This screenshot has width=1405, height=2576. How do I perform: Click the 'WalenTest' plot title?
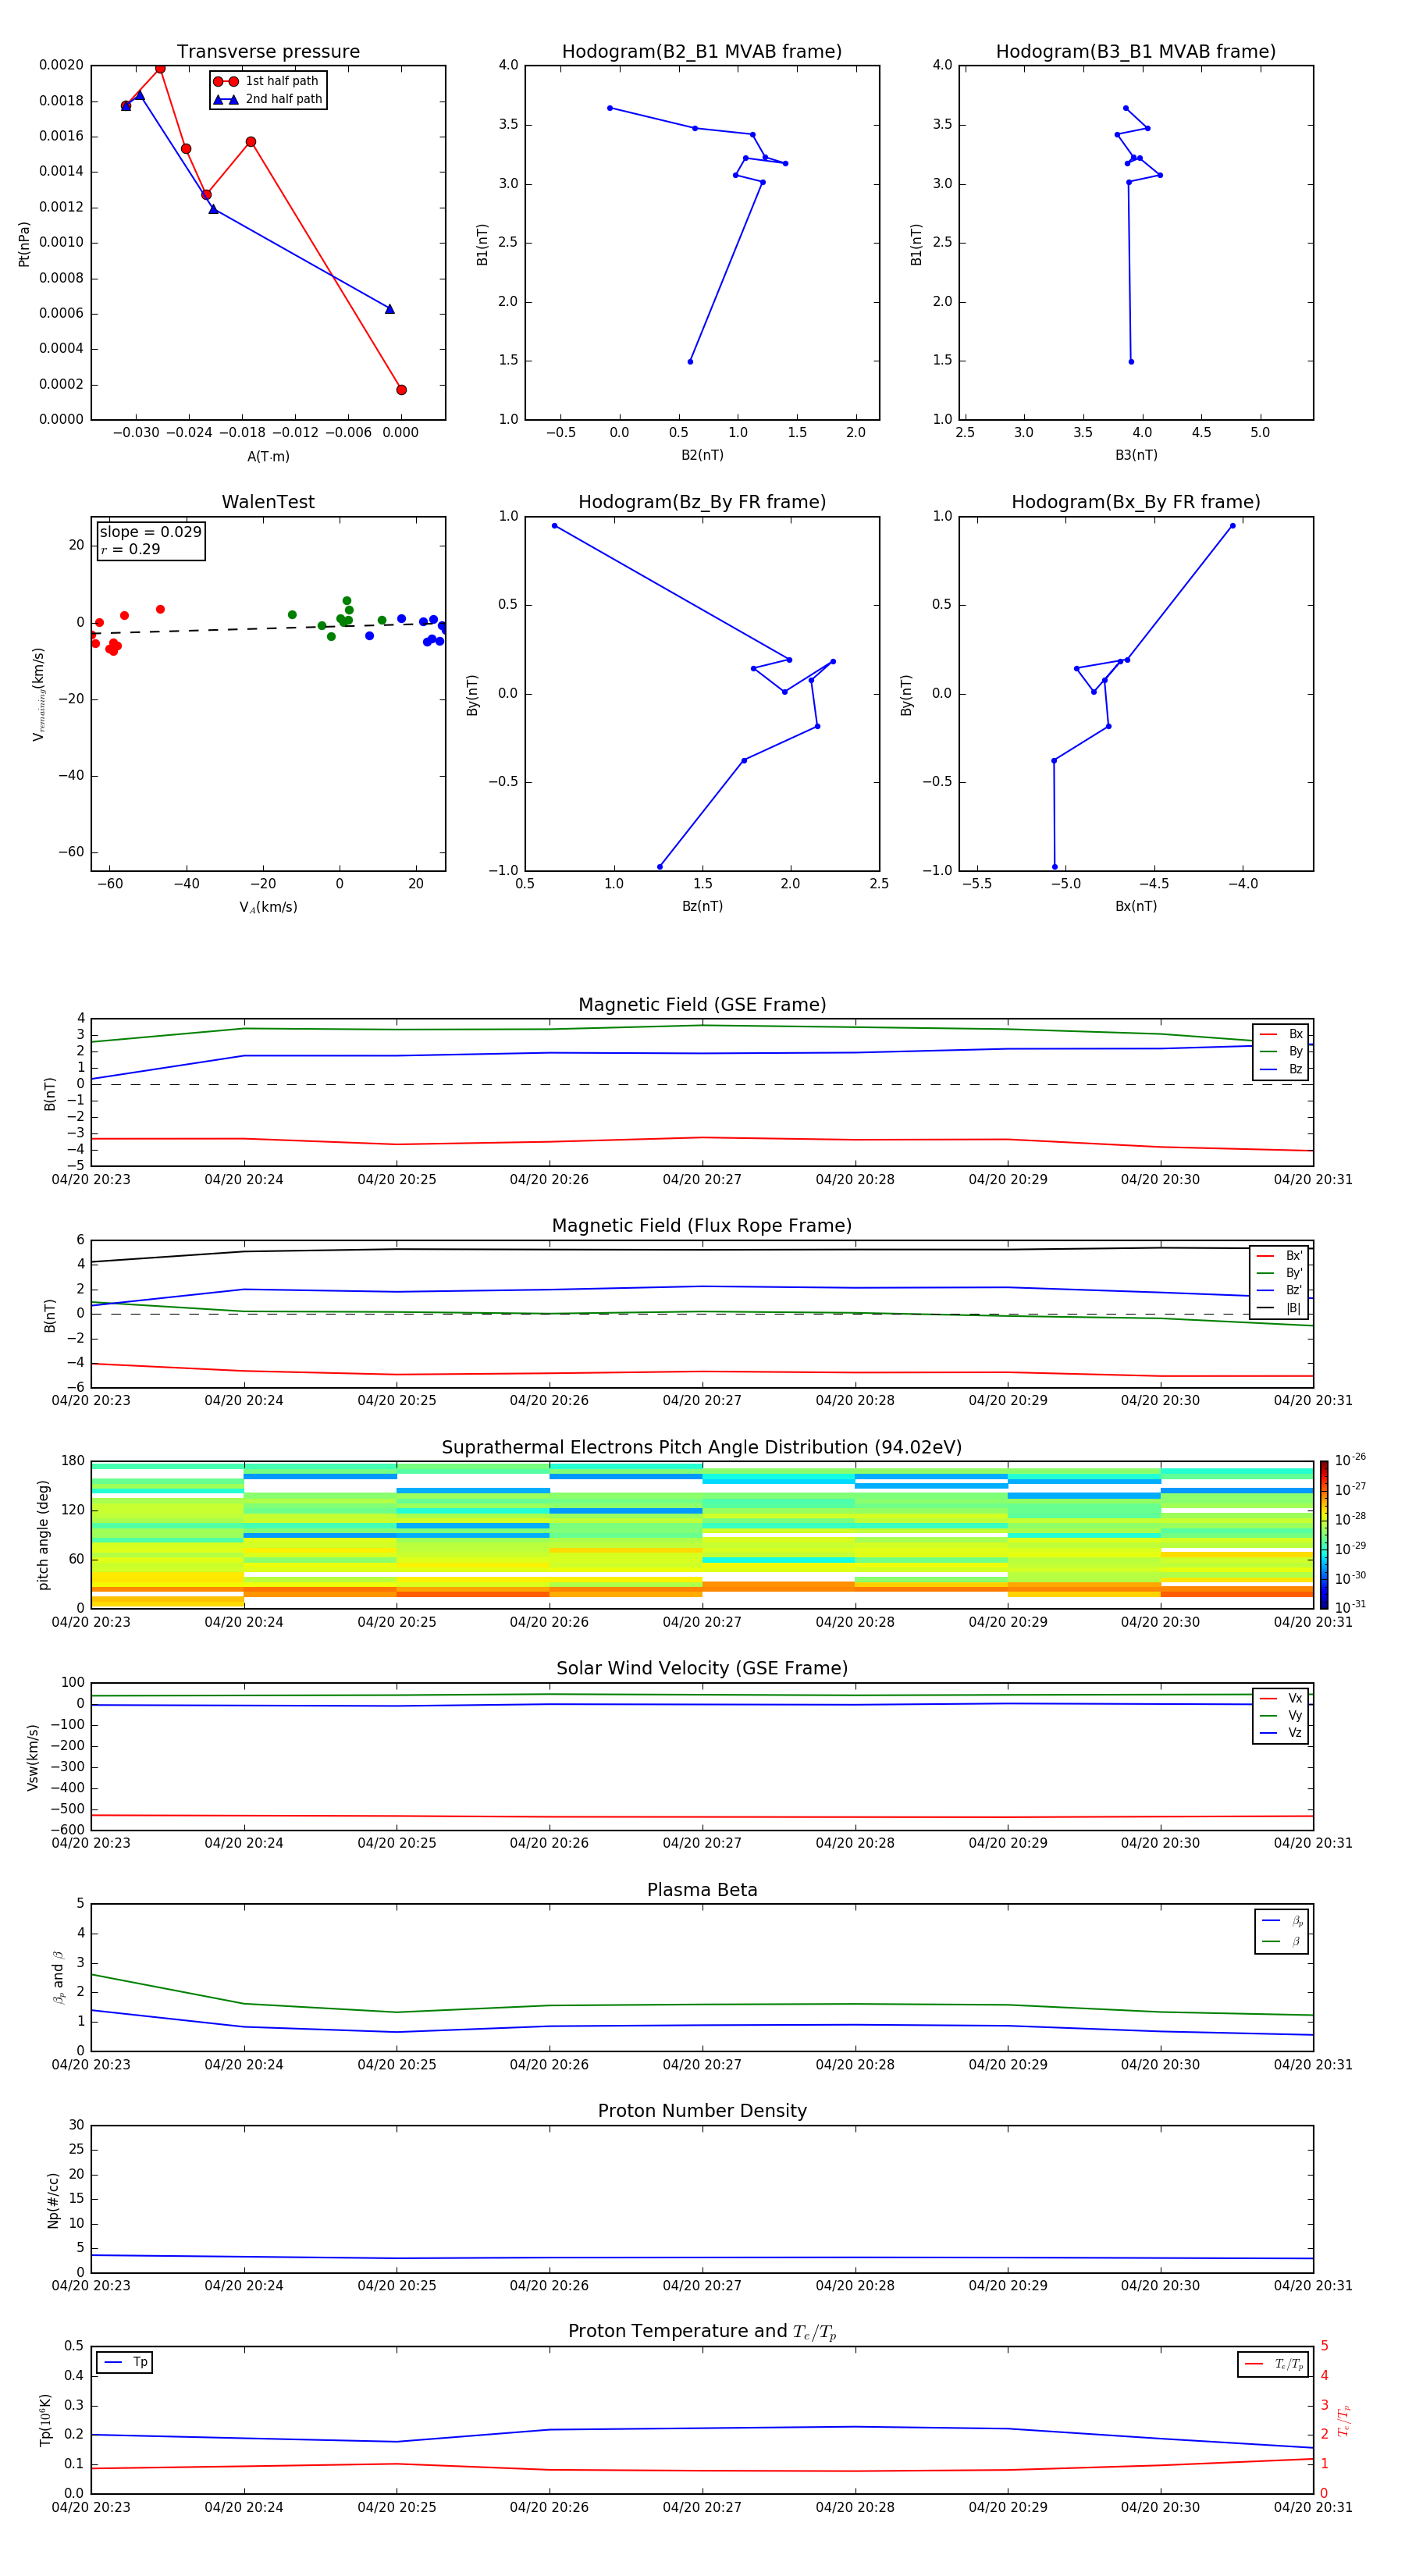pos(268,502)
